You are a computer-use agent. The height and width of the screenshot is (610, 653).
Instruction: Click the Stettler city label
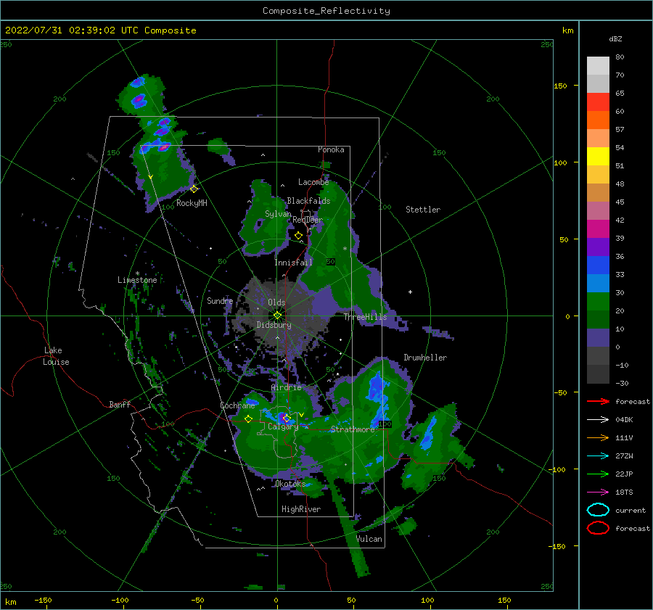tap(423, 210)
